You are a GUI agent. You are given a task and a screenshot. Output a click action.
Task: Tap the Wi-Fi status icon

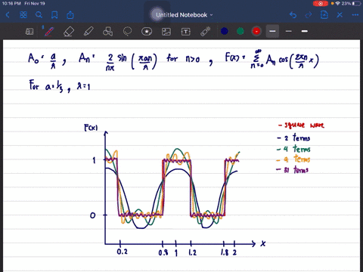point(338,4)
